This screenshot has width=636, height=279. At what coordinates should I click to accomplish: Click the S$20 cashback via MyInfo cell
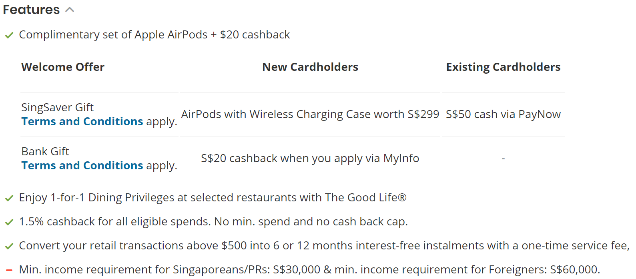pyautogui.click(x=310, y=159)
